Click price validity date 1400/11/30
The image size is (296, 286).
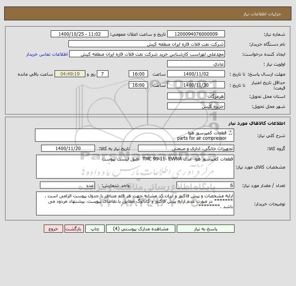click(196, 85)
